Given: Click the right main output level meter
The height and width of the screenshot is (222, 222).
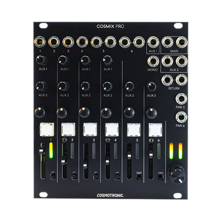Looking at the screenshot, I should [x=181, y=151].
